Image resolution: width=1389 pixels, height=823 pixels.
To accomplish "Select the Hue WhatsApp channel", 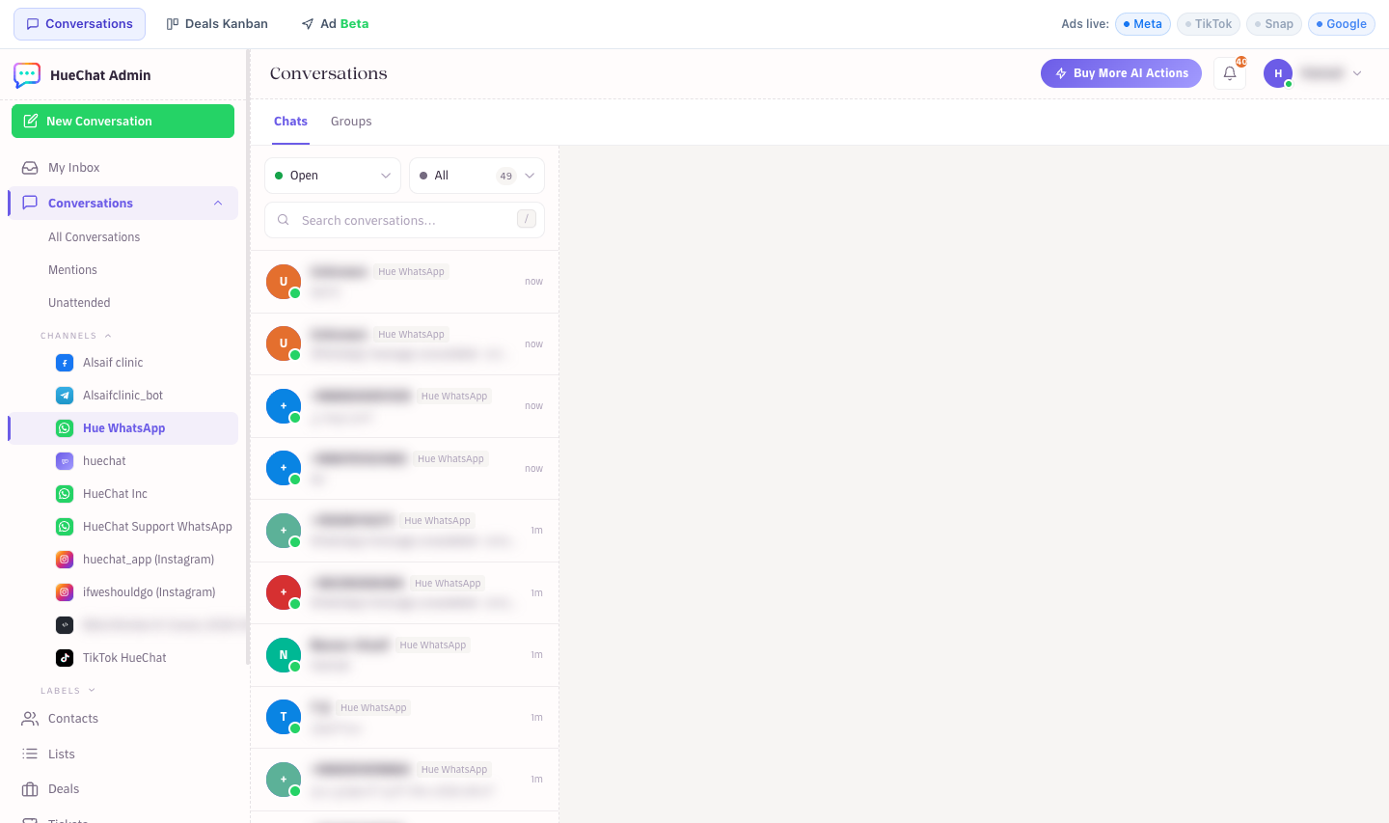I will [123, 428].
